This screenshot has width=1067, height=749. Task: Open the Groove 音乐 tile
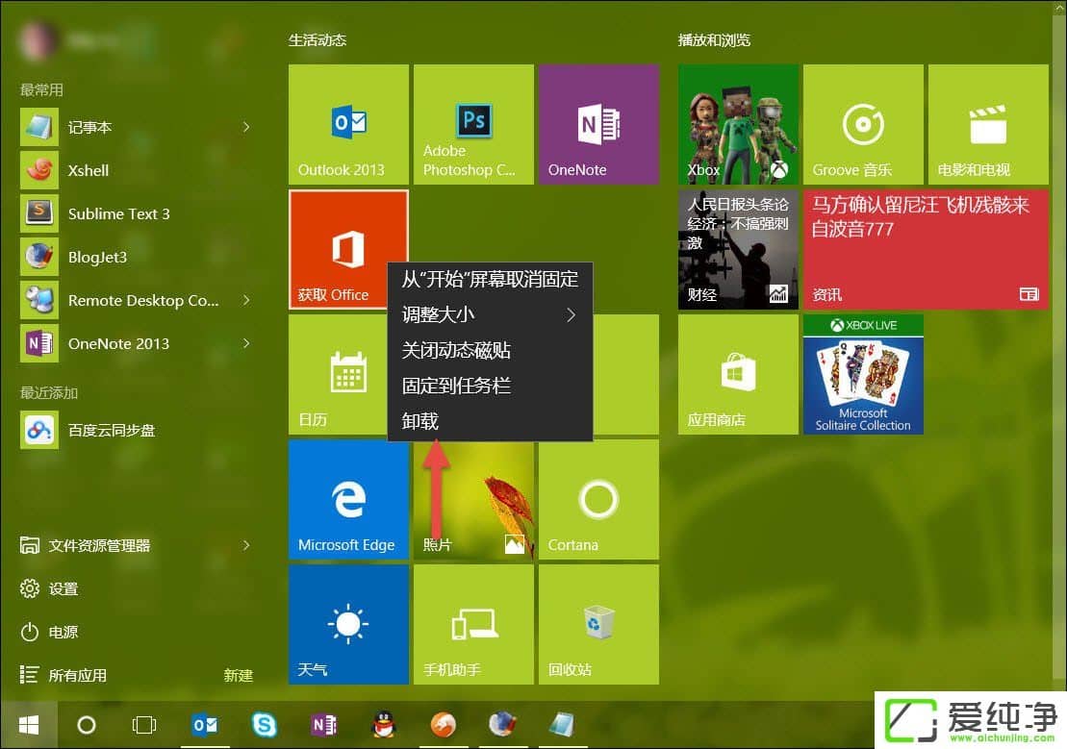click(x=863, y=123)
